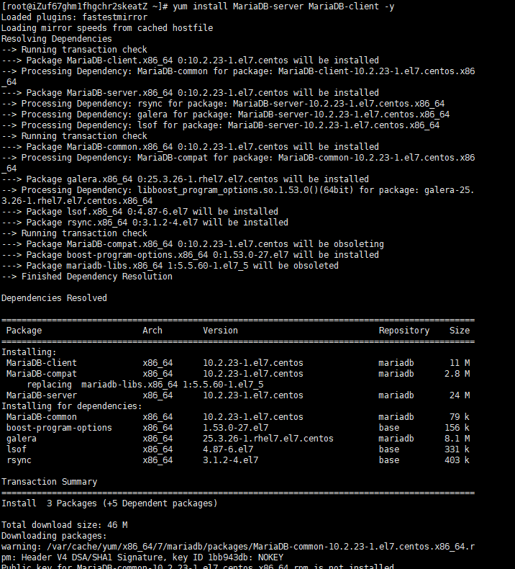Click 'MariaDB-compat' in the package table
This screenshot has width=515, height=569.
(x=41, y=374)
